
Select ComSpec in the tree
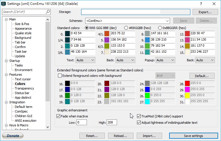point(21,111)
